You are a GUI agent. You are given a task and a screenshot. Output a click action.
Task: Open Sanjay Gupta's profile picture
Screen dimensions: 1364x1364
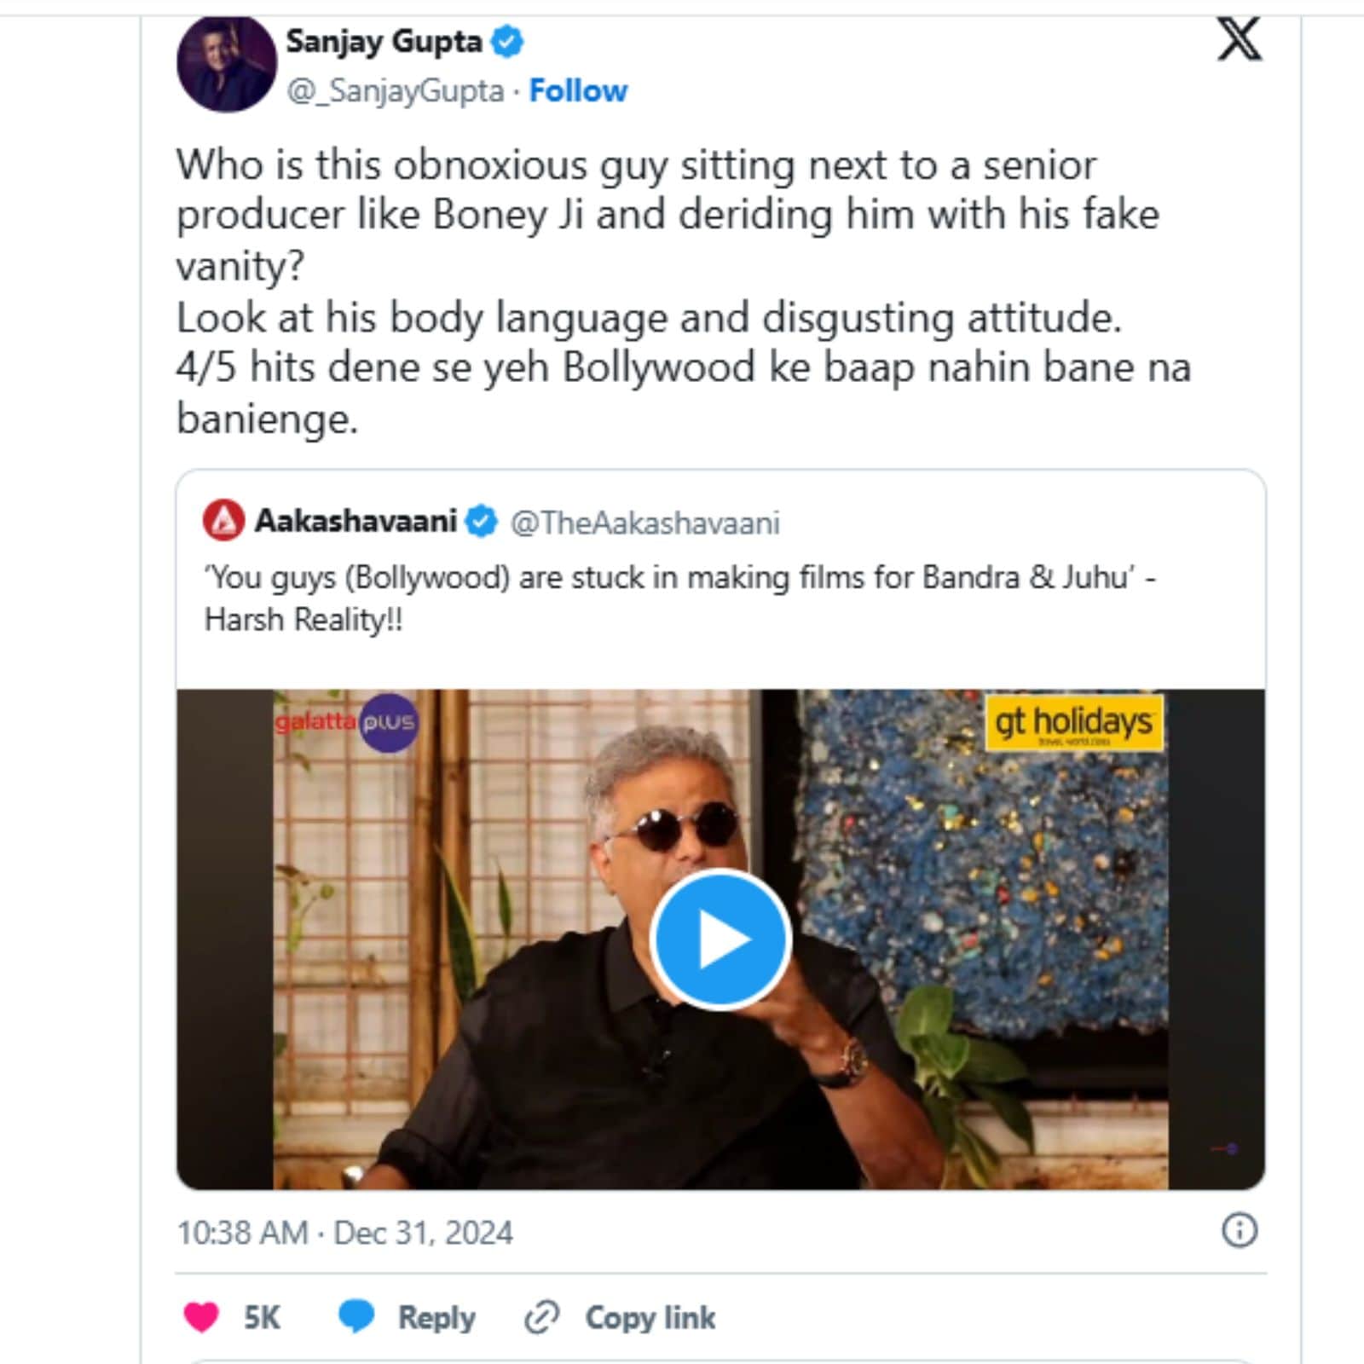click(x=226, y=63)
